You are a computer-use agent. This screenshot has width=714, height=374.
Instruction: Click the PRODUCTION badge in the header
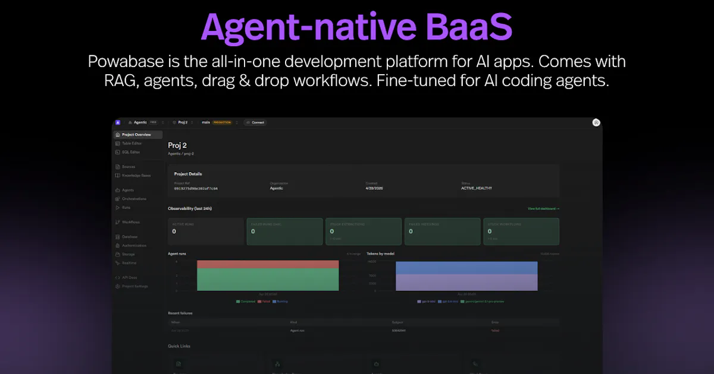pyautogui.click(x=222, y=122)
